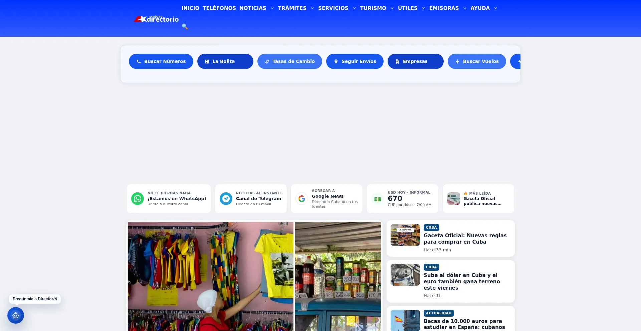This screenshot has width=641, height=331.
Task: Click the Buscar Números button
Action: point(161,61)
